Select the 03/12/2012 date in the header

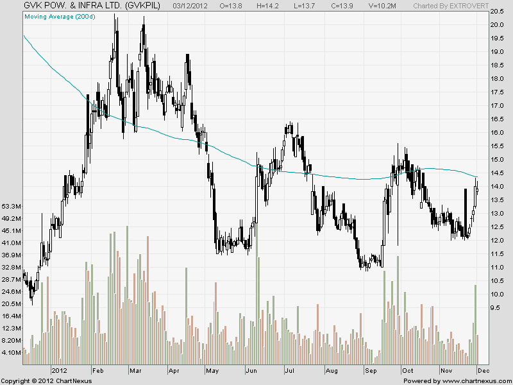(x=191, y=6)
